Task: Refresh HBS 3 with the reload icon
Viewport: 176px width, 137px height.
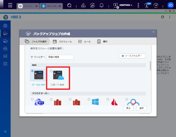Action: (163, 17)
